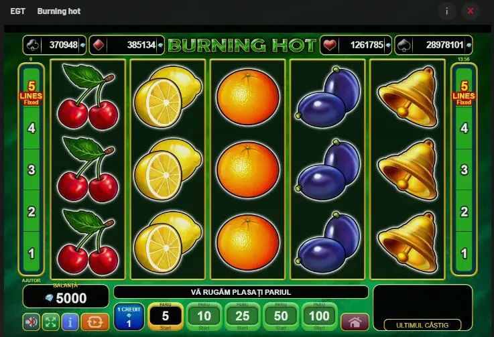Screen dimensions: 494x337
Task: Click the Ultimul Câștig last win panel
Action: click(x=423, y=308)
